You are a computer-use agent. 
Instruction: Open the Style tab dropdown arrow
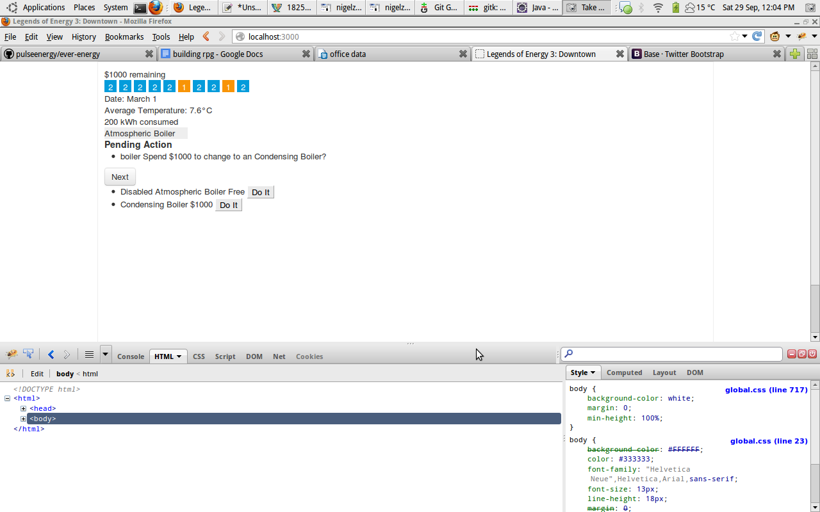click(x=593, y=372)
